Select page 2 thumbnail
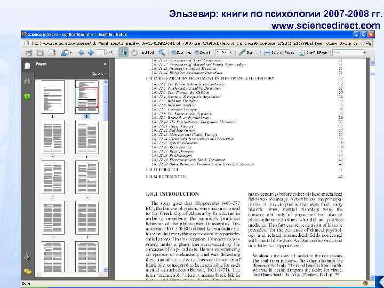 (x=87, y=97)
